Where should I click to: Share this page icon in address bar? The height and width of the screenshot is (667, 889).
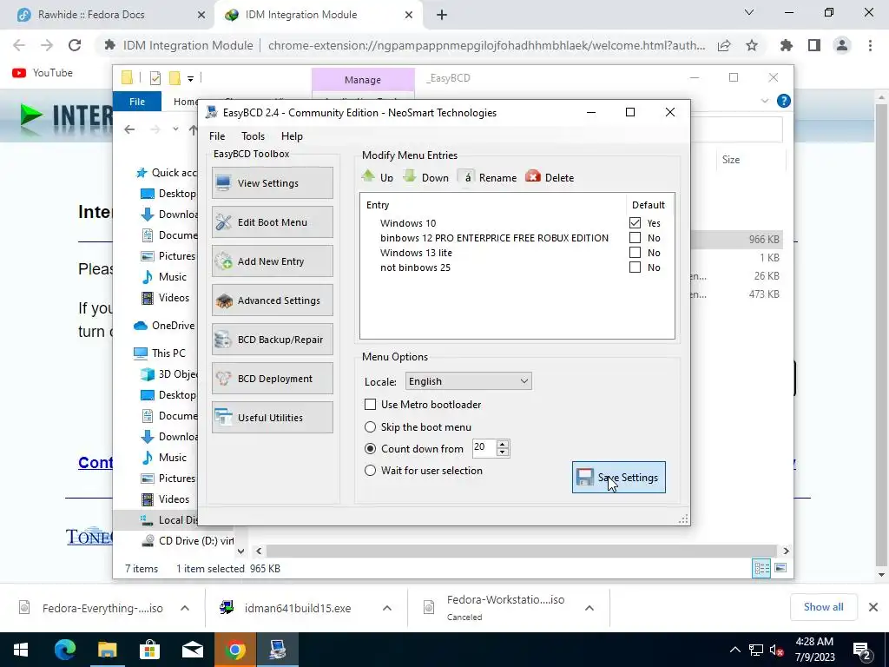(x=724, y=45)
